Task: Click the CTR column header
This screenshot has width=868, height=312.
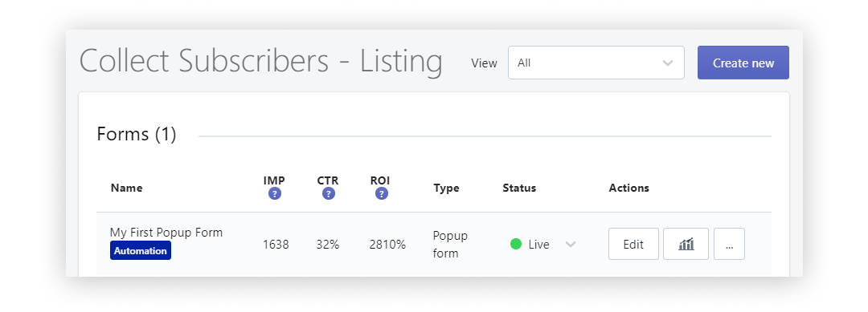Action: click(x=328, y=180)
